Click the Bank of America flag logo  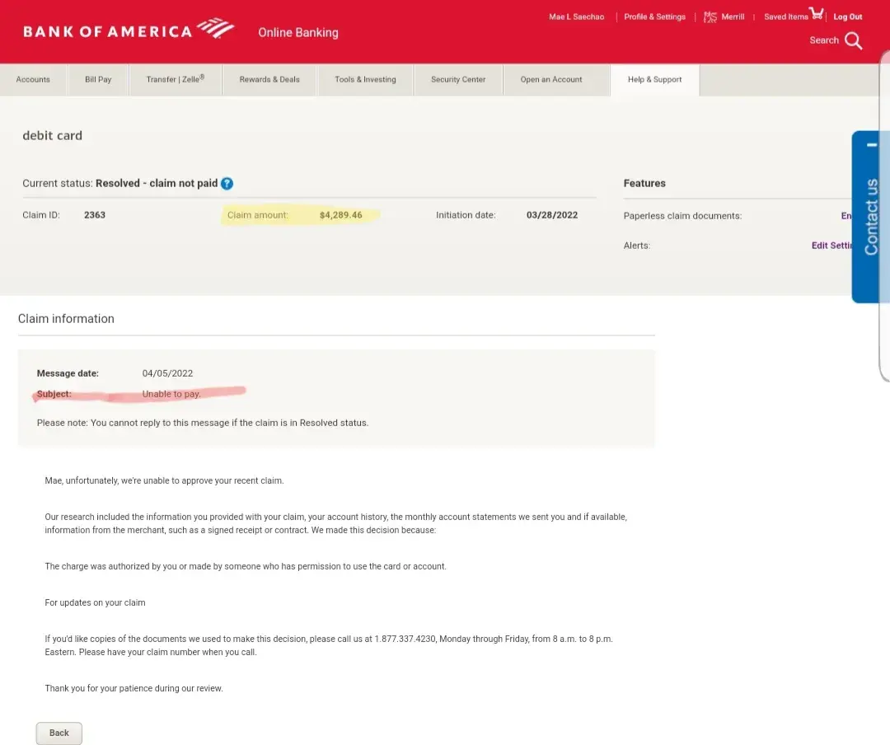[215, 28]
